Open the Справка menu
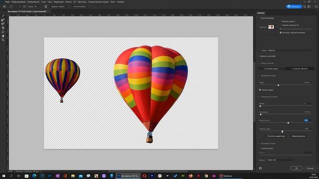This screenshot has height=179, width=319. tap(121, 2)
